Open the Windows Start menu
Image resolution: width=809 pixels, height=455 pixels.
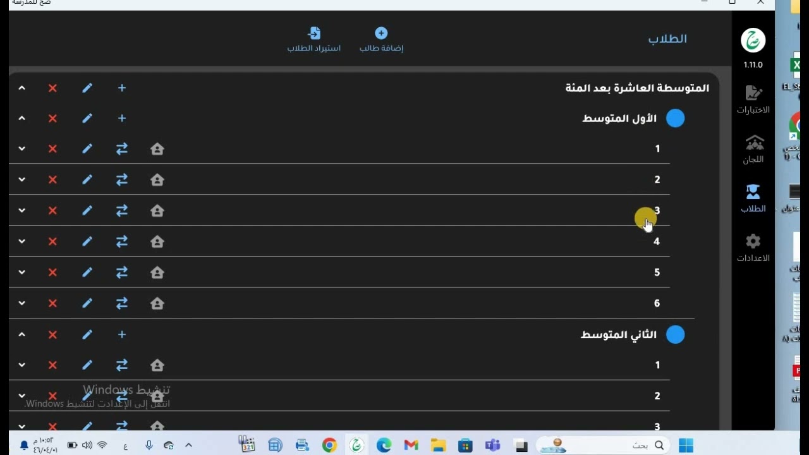point(686,446)
